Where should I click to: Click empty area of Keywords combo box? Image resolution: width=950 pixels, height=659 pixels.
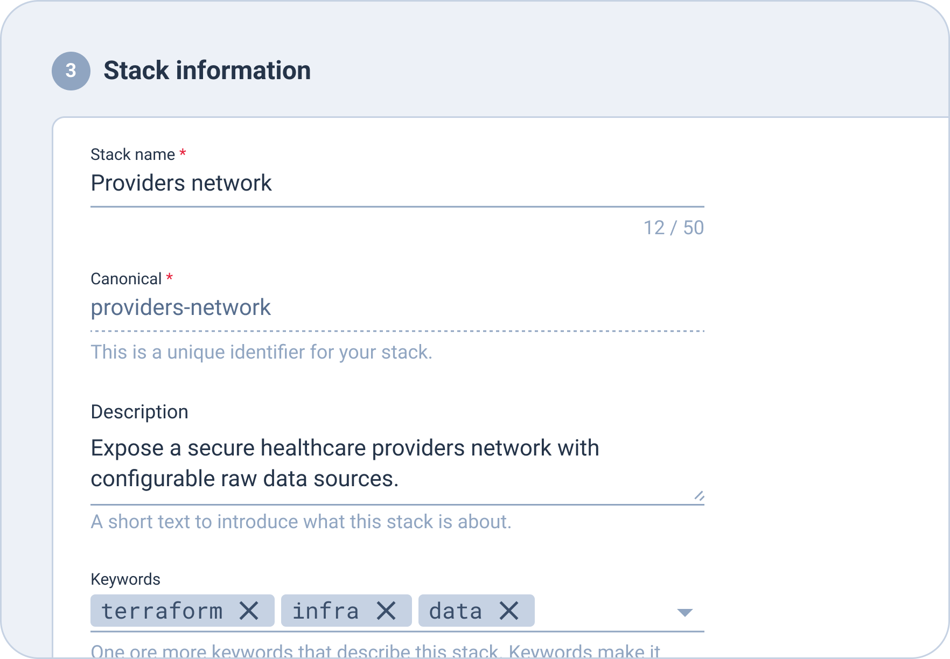(x=603, y=611)
